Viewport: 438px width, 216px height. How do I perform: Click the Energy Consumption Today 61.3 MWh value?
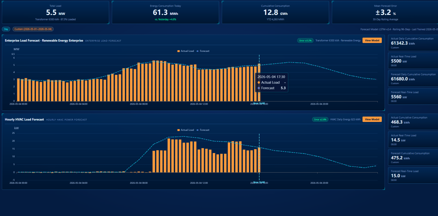(165, 12)
